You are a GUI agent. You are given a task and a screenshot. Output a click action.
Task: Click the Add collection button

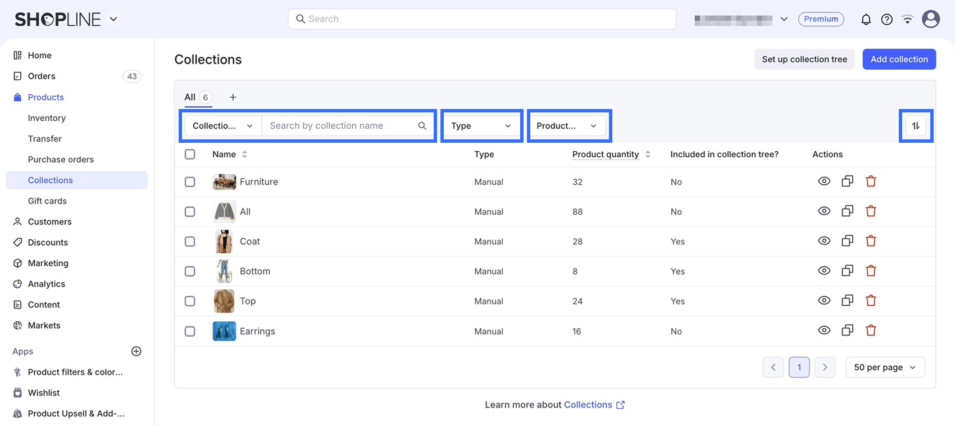(899, 59)
